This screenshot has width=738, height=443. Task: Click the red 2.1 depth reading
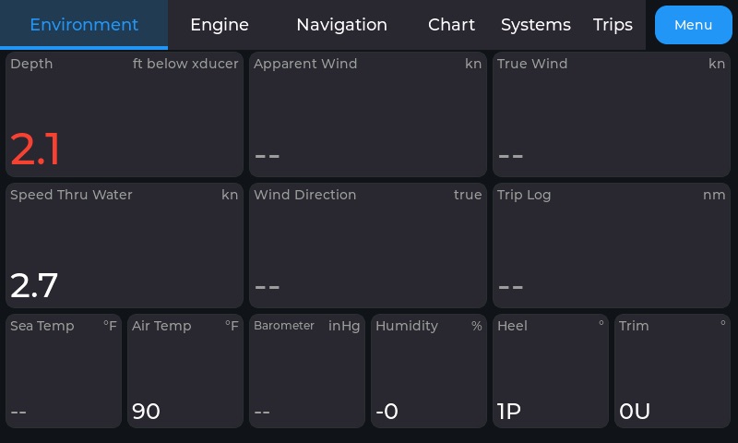point(35,150)
